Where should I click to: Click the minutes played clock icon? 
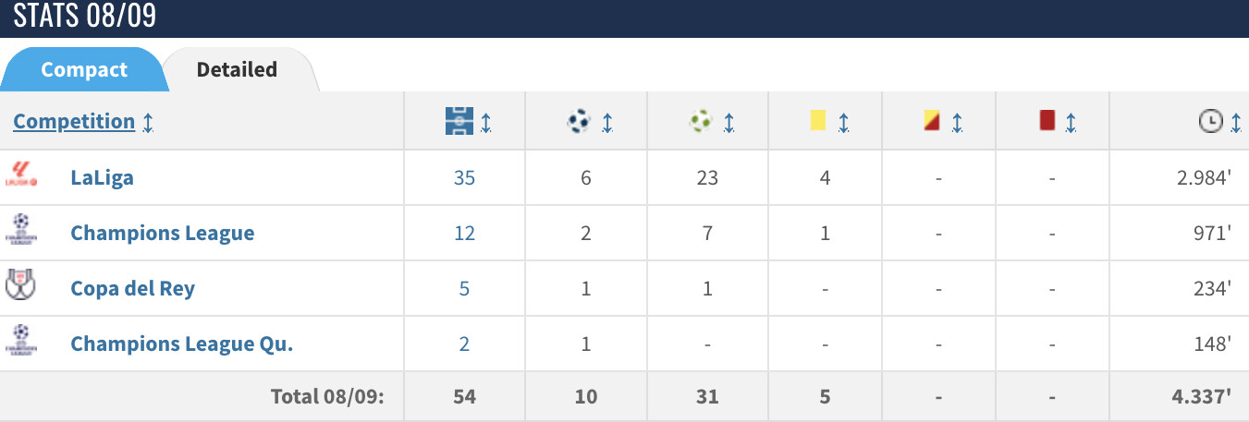click(x=1209, y=121)
